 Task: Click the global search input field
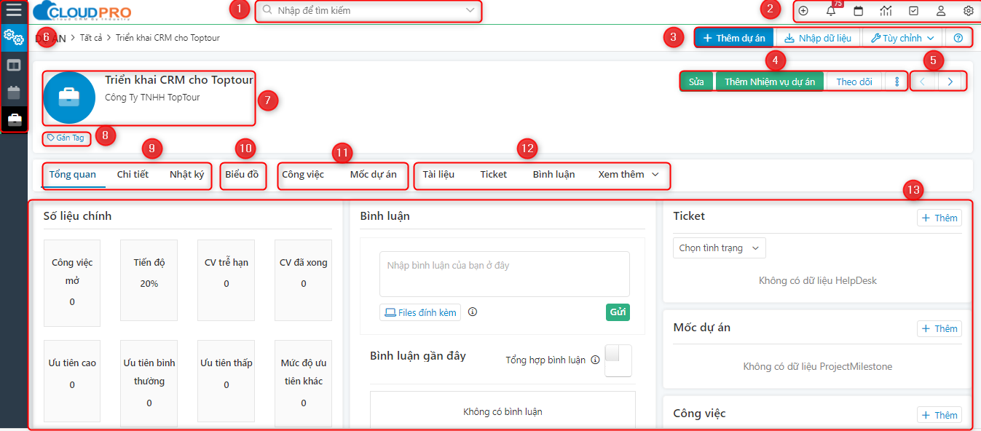click(368, 11)
